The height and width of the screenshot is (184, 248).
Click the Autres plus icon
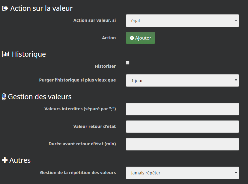5,160
